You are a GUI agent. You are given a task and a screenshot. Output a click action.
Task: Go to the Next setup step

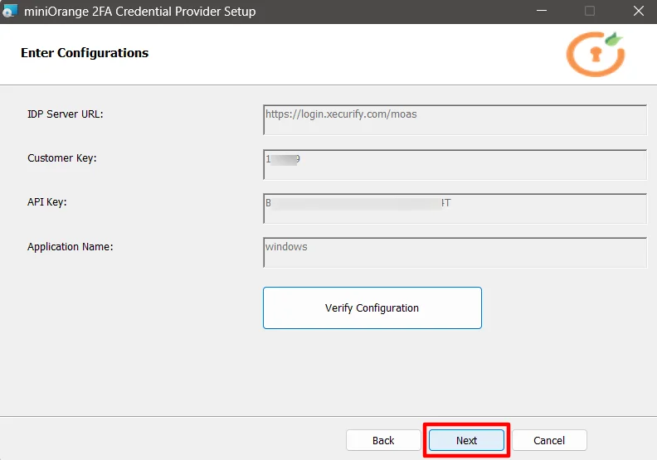coord(466,440)
